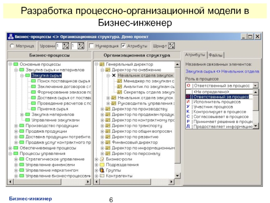Select Директор по развитию tree row
The image size is (270, 203).
135,137
